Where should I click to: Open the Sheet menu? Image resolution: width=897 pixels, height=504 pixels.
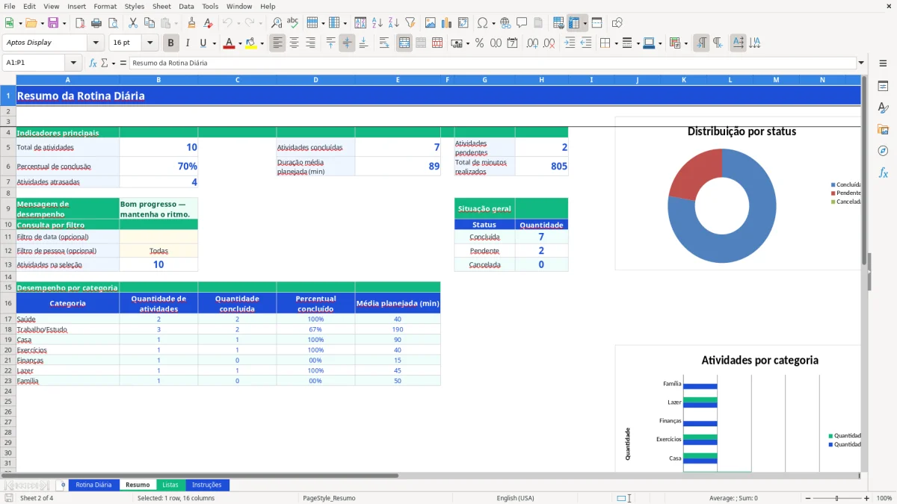tap(161, 6)
